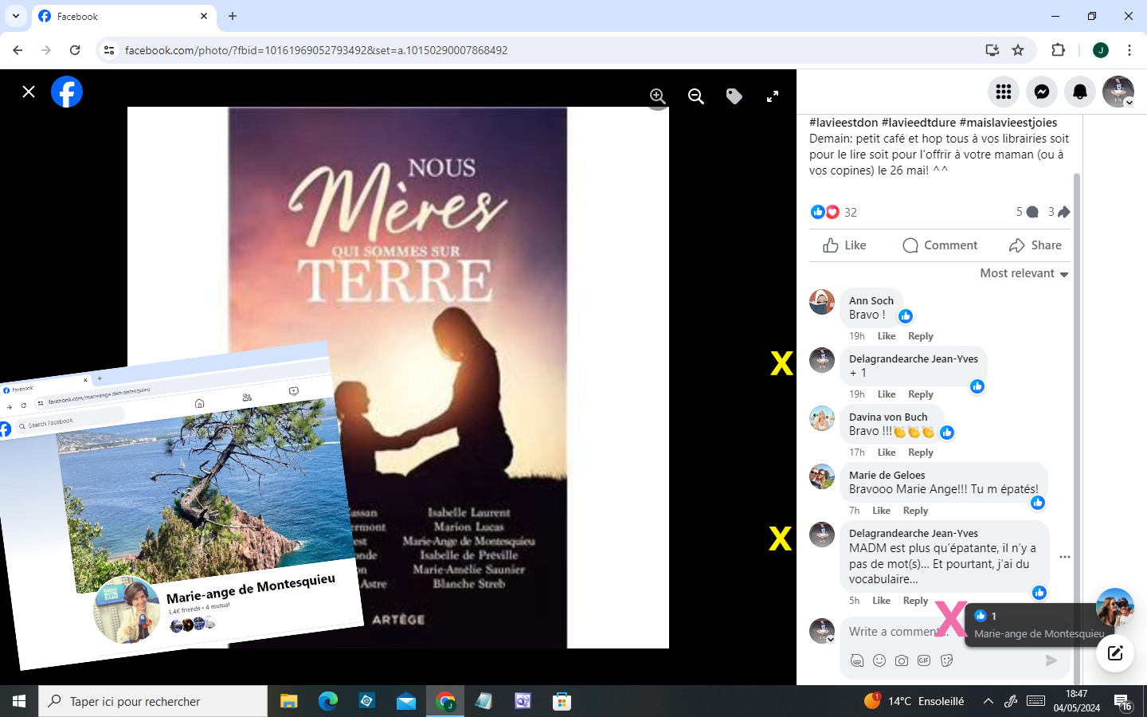1147x717 pixels.
Task: Reply to Marie de Geloes' comment
Action: pos(915,511)
